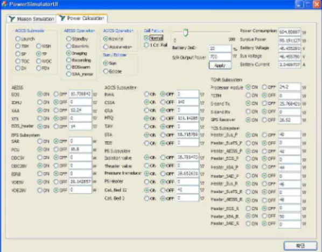This screenshot has width=322, height=252.
Task: Select the Power Calculation tab
Action: [82, 18]
